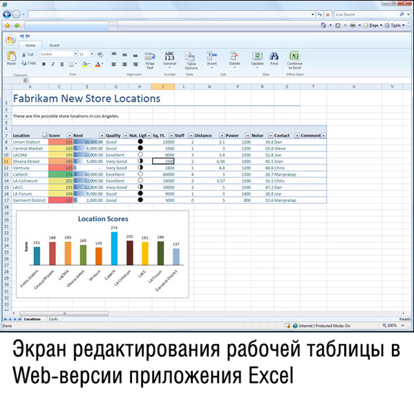Click the Undo arrow

(x=22, y=36)
